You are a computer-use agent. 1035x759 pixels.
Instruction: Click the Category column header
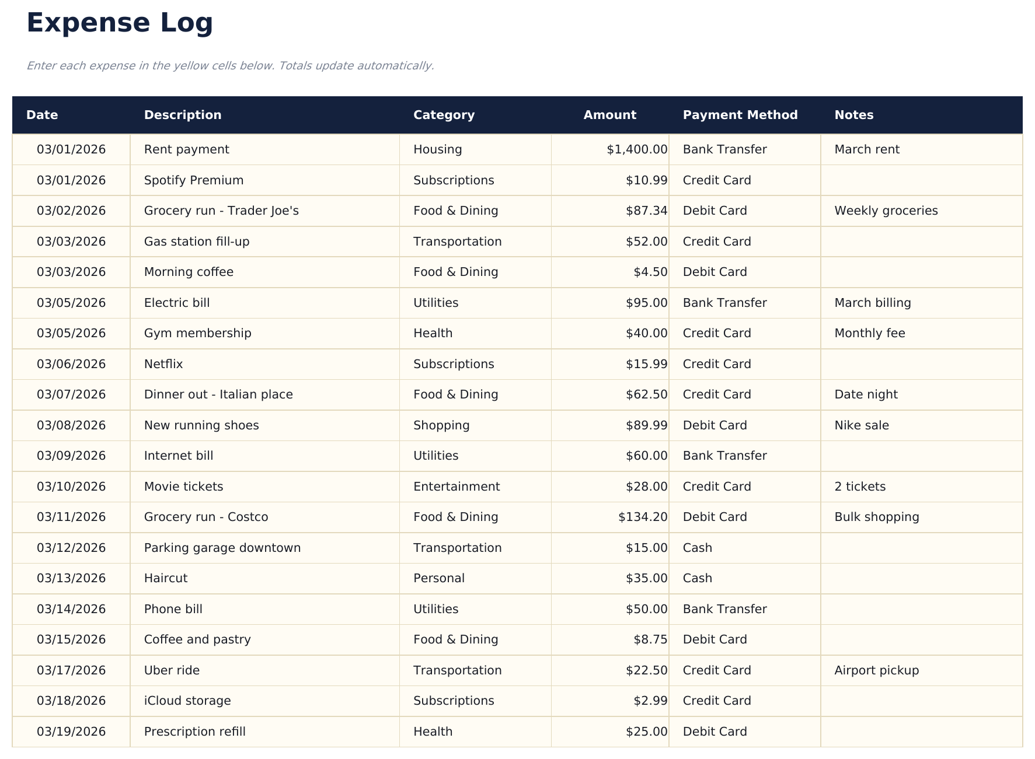point(444,115)
